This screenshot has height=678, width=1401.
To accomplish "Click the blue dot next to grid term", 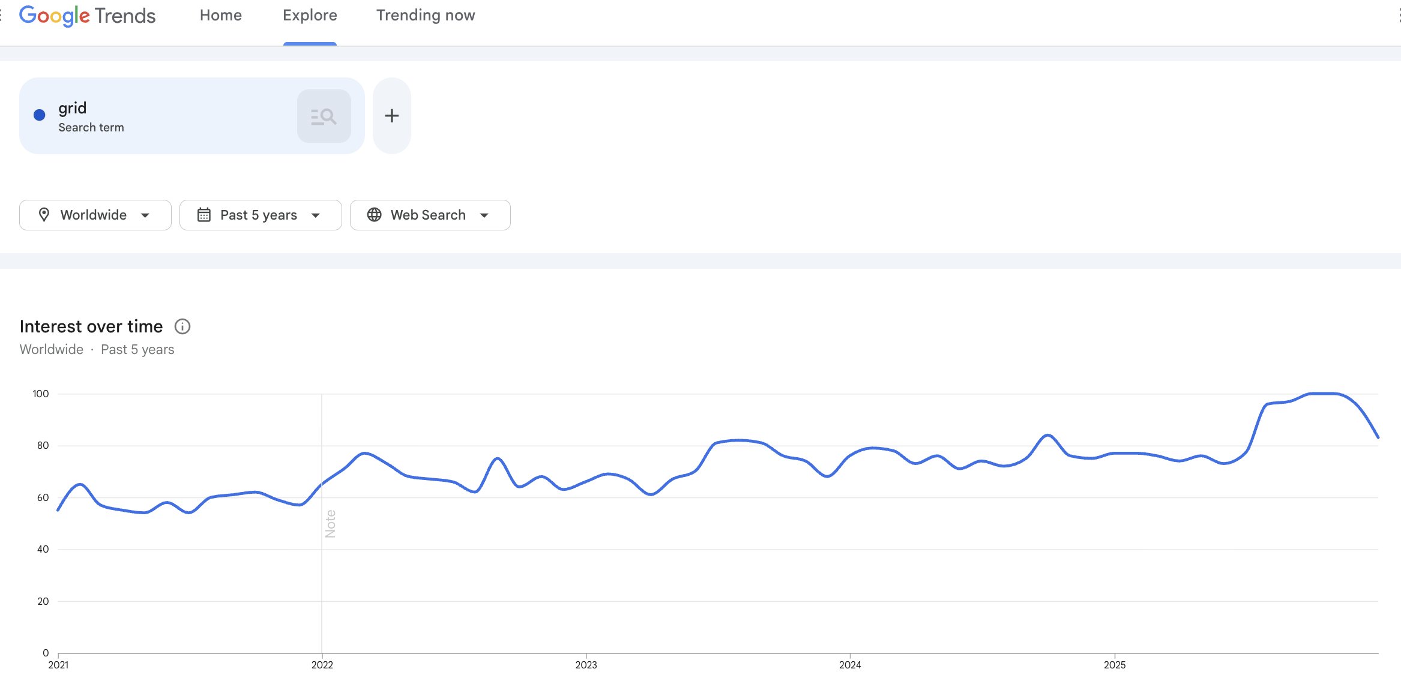I will coord(40,115).
